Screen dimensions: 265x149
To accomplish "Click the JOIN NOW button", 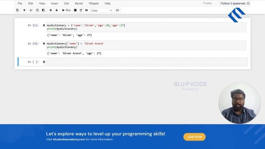I will (195, 137).
